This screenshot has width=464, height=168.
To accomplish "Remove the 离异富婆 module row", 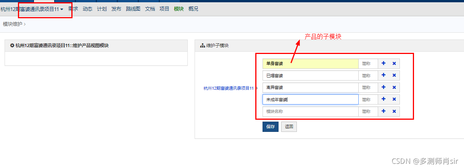I will (x=394, y=87).
